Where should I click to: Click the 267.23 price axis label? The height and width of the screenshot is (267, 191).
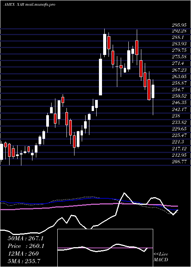click(x=179, y=70)
